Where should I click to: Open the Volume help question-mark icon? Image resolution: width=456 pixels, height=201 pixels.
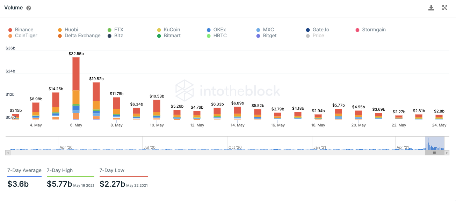[29, 8]
